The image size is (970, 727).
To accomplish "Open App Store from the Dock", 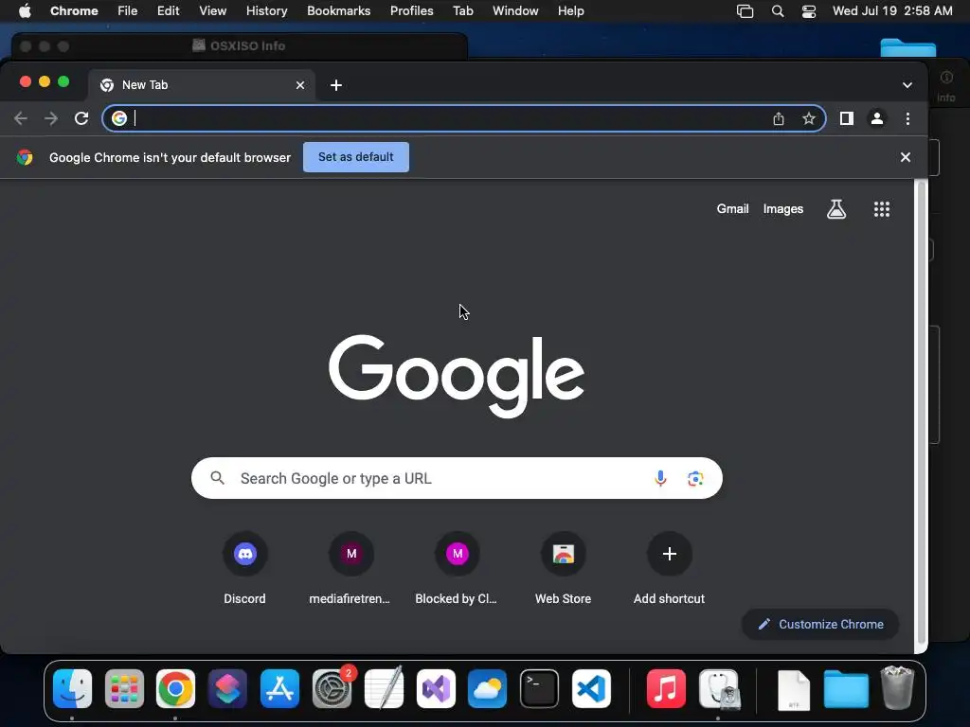I will coord(279,689).
